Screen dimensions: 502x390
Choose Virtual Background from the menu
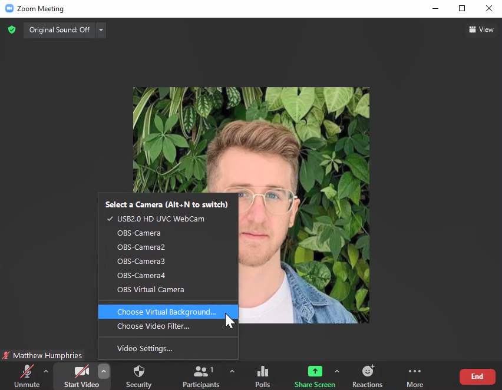(x=166, y=312)
